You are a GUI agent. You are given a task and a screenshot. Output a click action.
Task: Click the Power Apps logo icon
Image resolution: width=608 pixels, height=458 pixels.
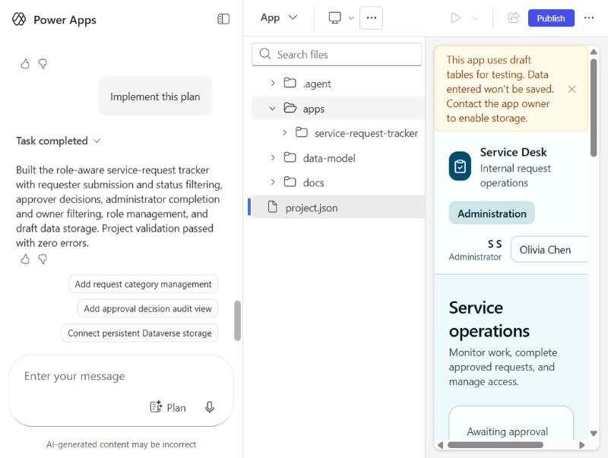click(x=18, y=19)
